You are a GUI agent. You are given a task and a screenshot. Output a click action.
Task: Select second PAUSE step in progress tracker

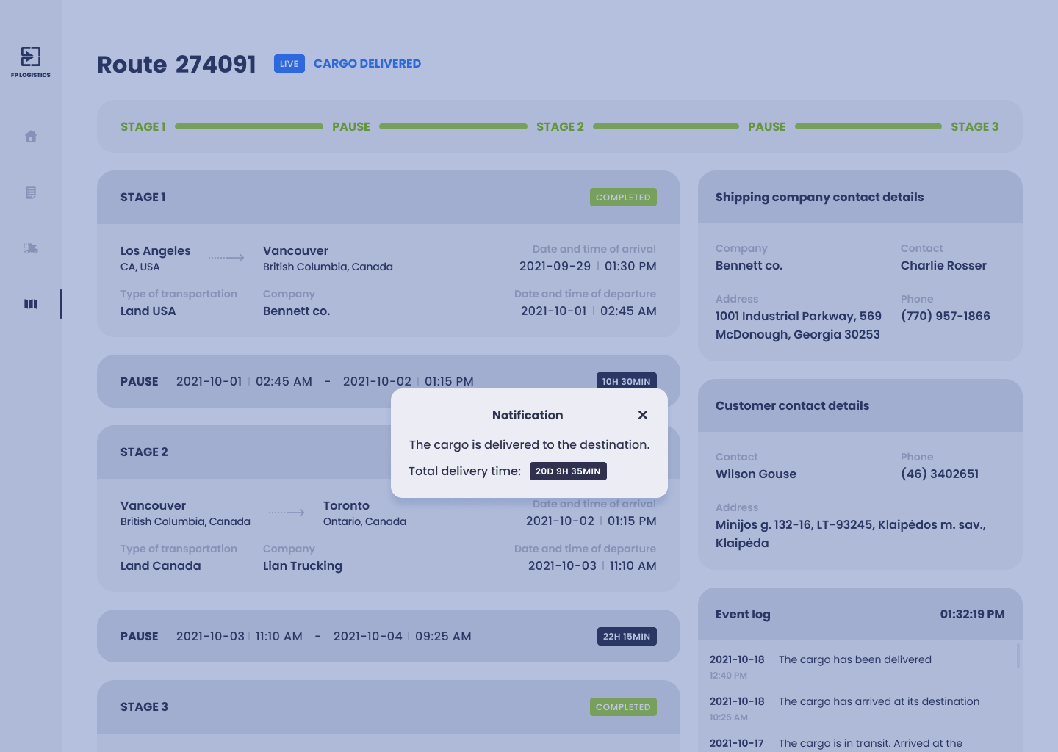pos(767,126)
